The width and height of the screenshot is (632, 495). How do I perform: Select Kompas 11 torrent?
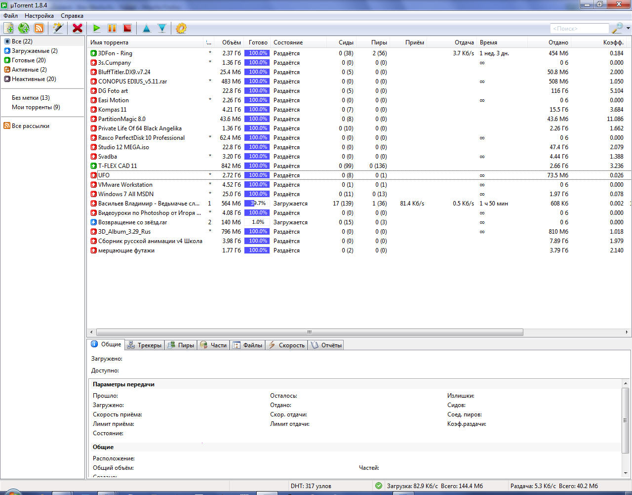pos(359,110)
